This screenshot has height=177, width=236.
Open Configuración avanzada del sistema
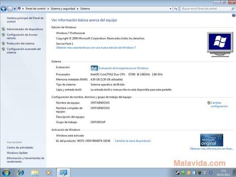23,50
